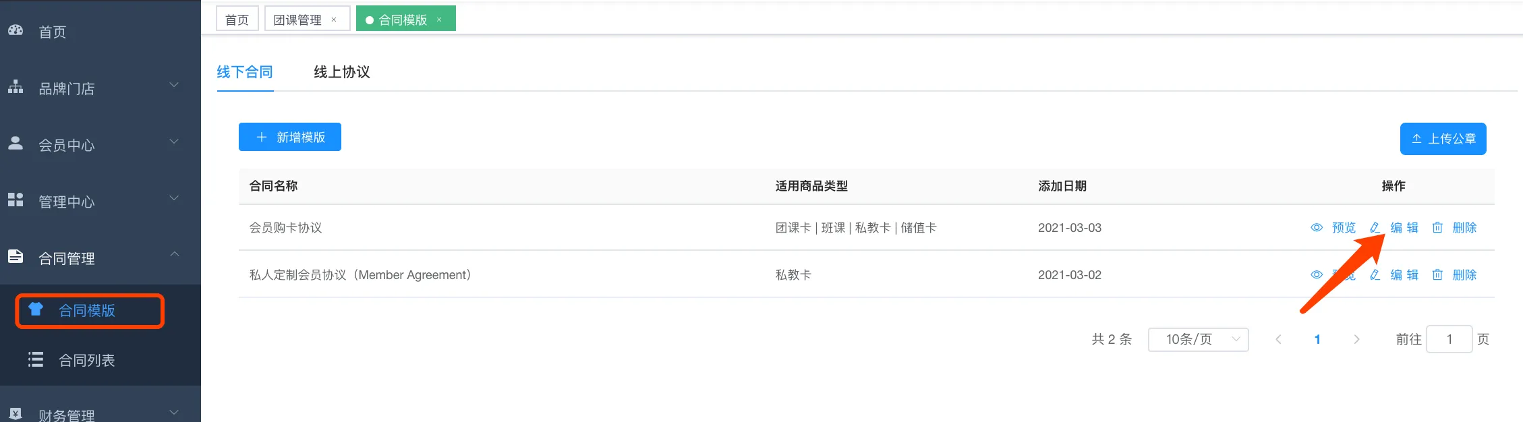
Task: Open the 10条/页 page size dropdown
Action: pyautogui.click(x=1198, y=339)
